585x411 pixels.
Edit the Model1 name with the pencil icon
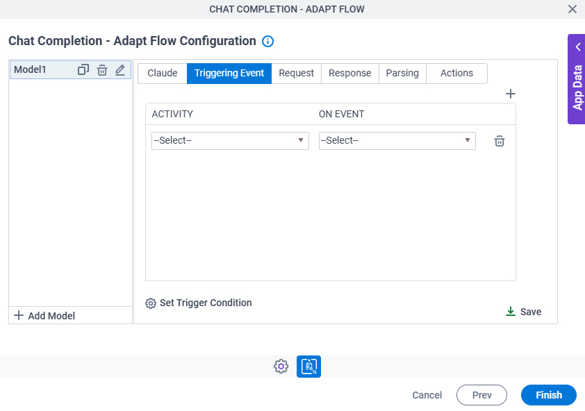point(120,69)
